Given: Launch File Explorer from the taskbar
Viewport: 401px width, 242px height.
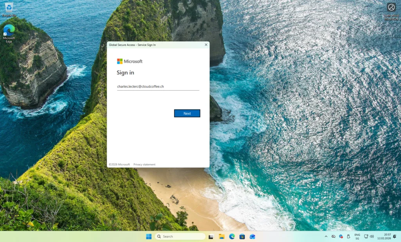Looking at the screenshot, I should click(x=221, y=237).
